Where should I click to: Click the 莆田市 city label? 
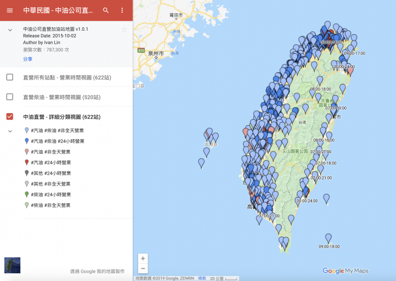pyautogui.click(x=176, y=15)
